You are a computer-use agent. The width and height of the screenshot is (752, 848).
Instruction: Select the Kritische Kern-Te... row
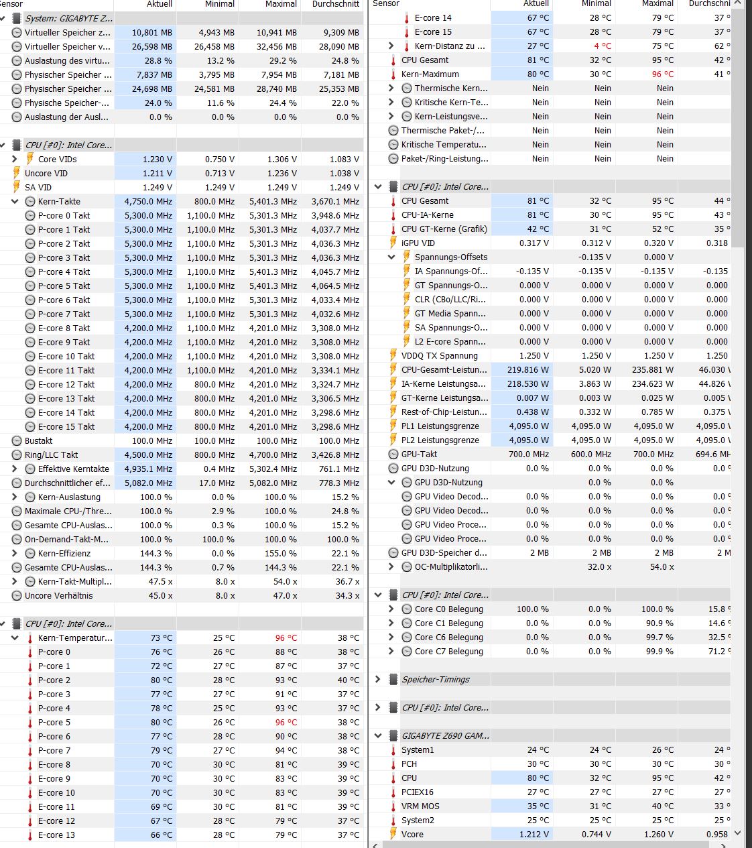[x=550, y=102]
